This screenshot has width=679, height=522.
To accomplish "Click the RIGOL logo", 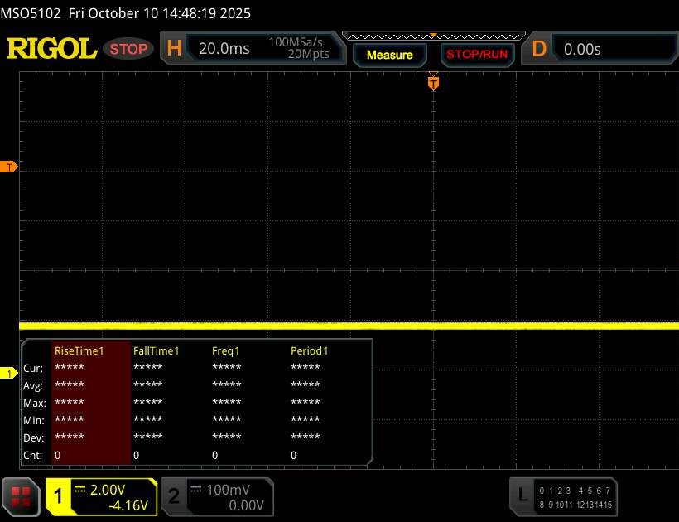I will click(51, 49).
